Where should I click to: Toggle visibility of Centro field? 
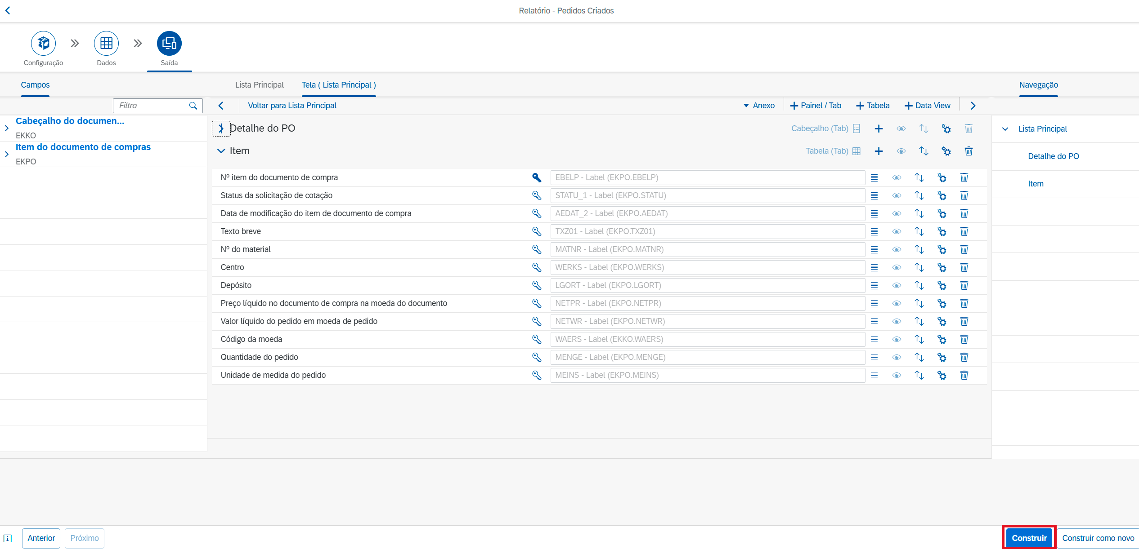[897, 267]
